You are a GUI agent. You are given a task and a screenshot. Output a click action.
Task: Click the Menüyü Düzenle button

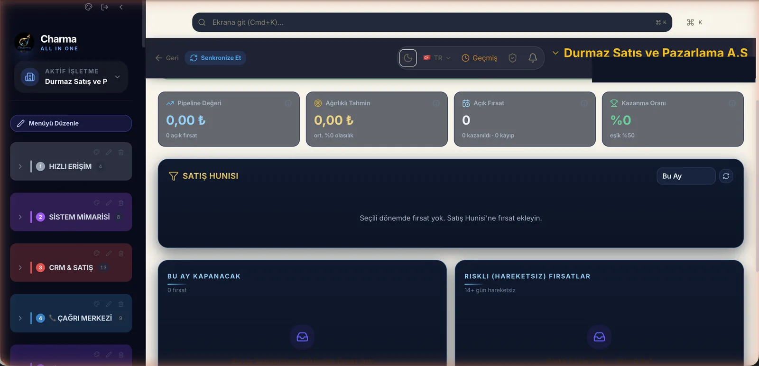pyautogui.click(x=71, y=123)
